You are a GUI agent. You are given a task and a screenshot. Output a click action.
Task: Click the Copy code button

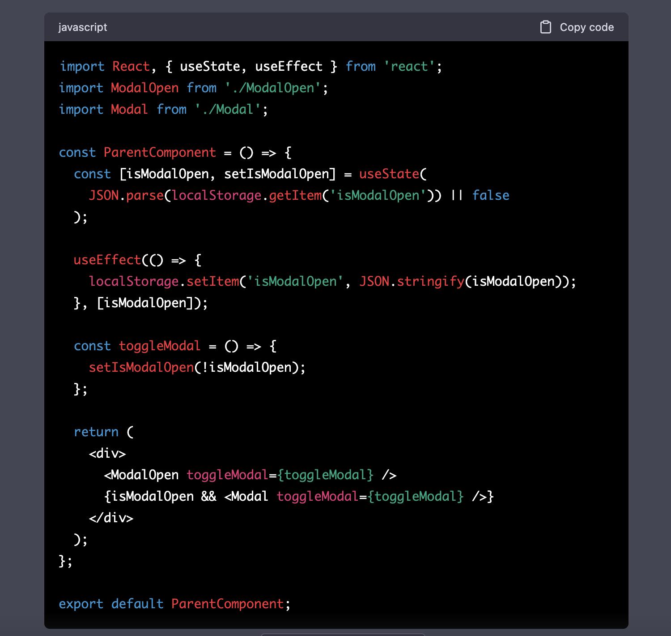(577, 27)
